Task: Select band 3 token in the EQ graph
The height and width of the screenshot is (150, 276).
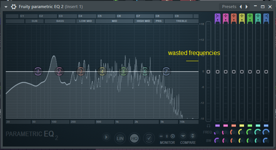Action: pyautogui.click(x=81, y=71)
